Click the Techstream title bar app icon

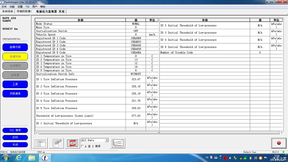(2, 2)
